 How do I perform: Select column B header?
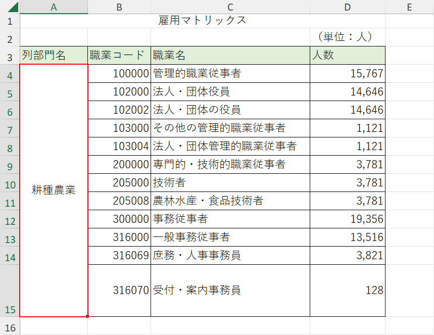pos(119,7)
